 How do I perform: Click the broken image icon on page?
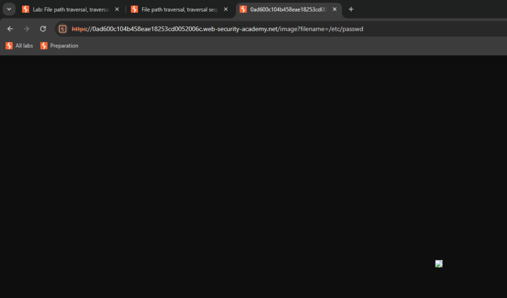pos(439,264)
